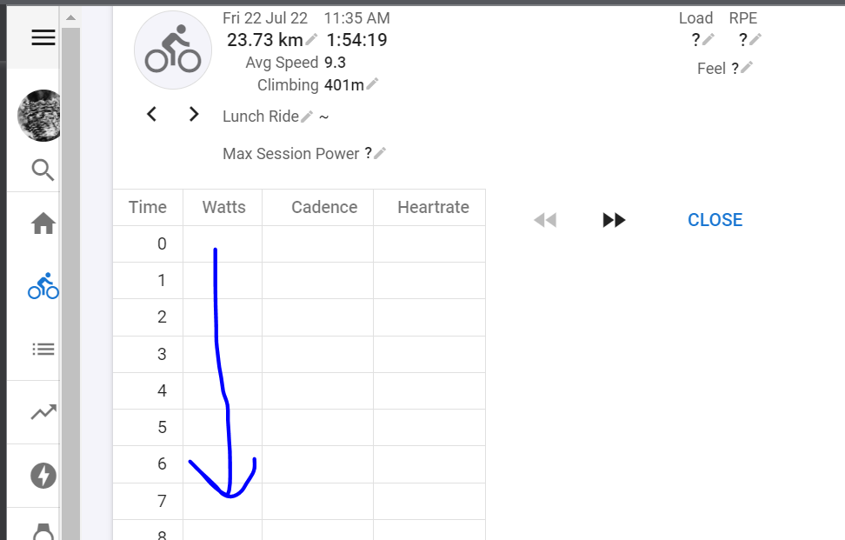The width and height of the screenshot is (845, 540).
Task: Open the blue cycling activities icon
Action: 43,285
